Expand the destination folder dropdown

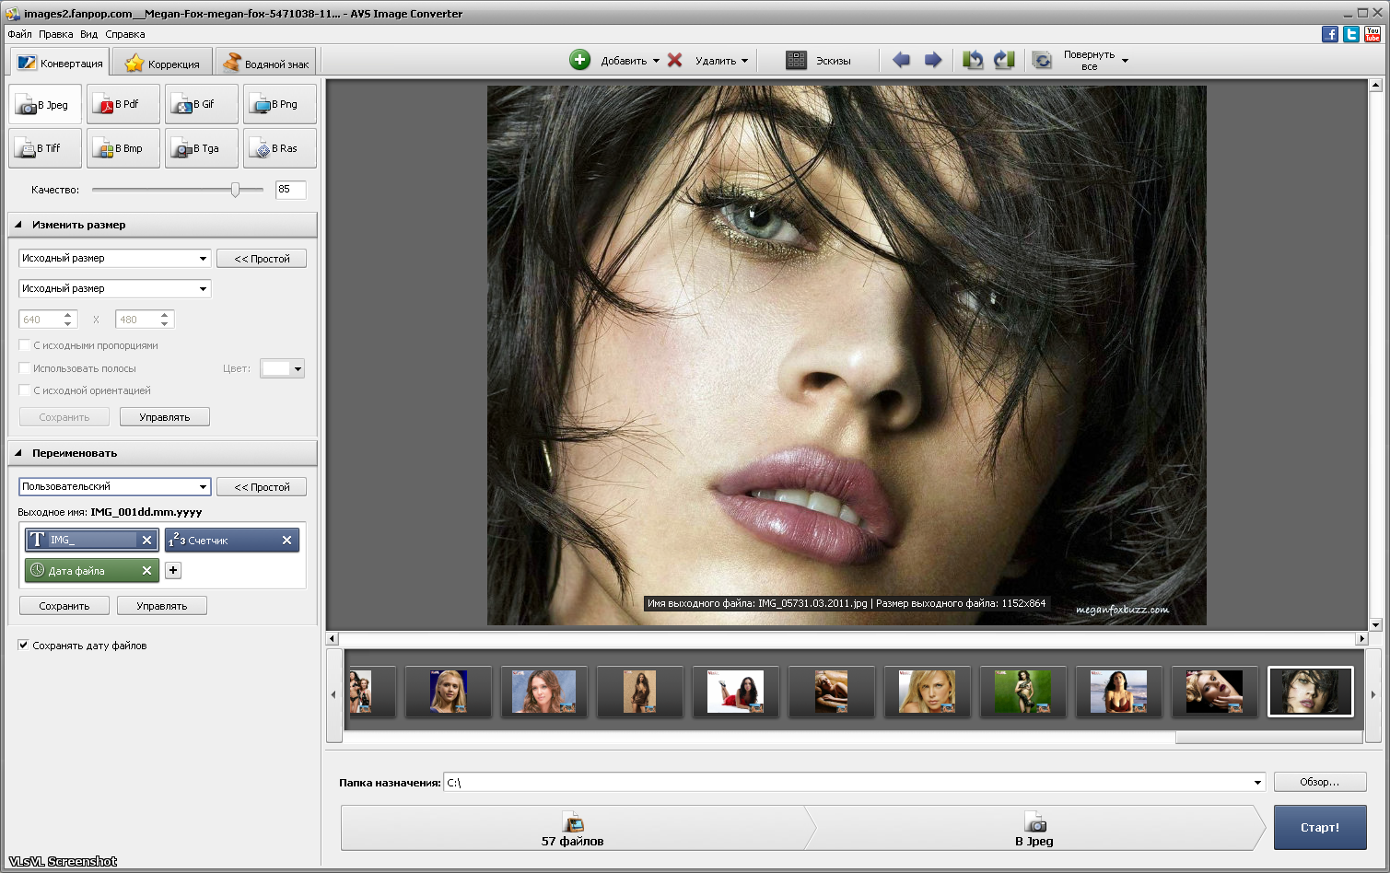point(1257,783)
